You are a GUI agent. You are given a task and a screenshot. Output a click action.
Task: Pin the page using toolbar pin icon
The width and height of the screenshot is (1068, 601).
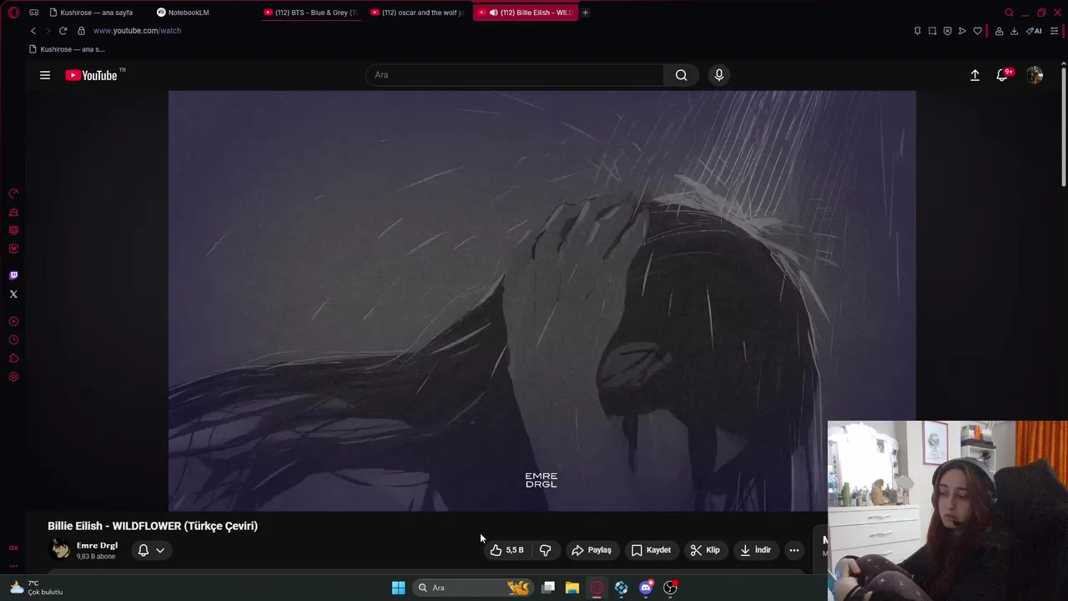point(917,31)
